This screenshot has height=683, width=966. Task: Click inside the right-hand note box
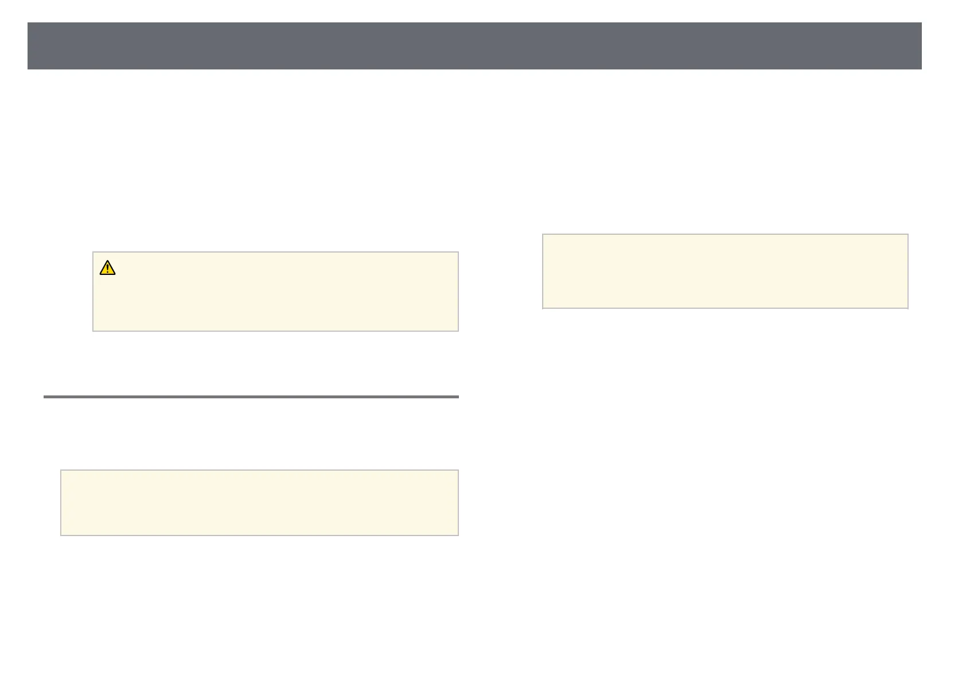pos(725,271)
